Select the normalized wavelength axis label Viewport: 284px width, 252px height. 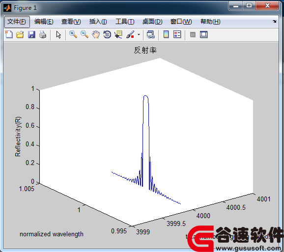pos(52,234)
